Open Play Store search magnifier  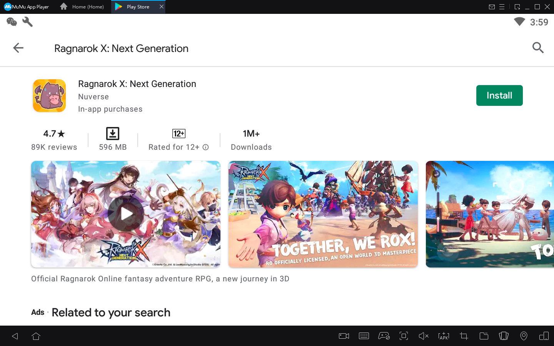(538, 48)
